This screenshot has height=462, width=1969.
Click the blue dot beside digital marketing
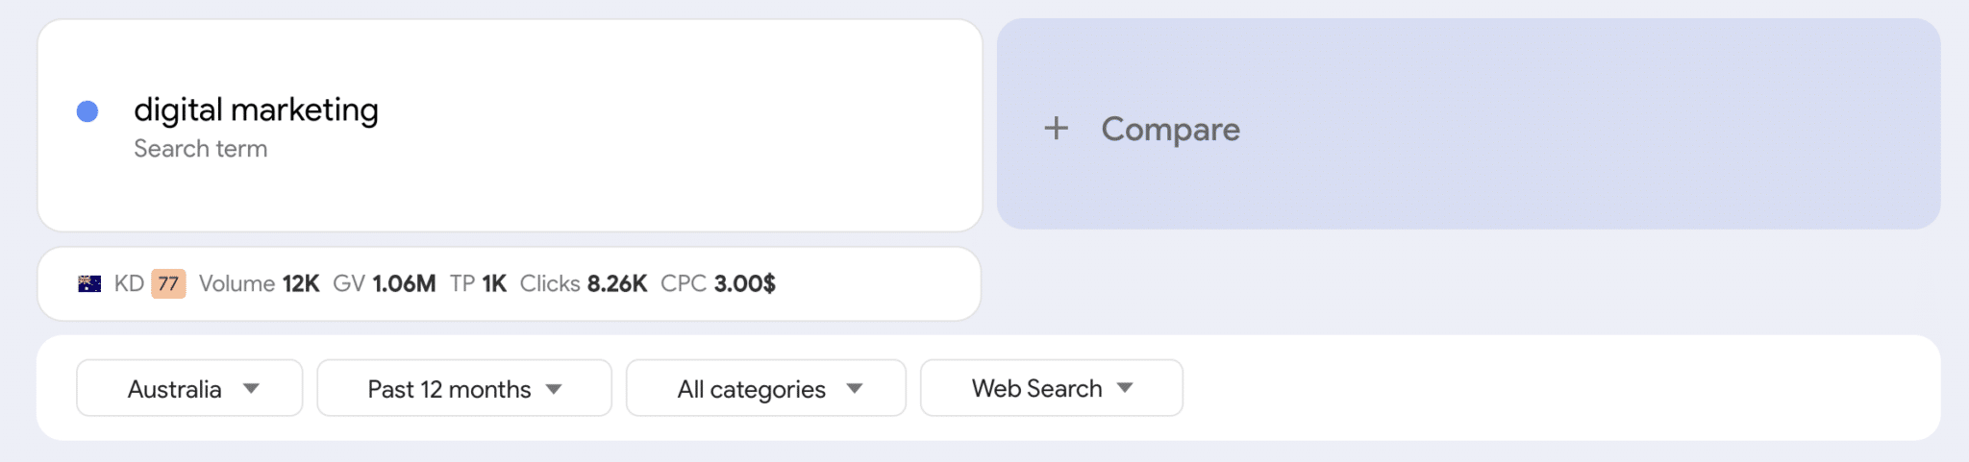87,111
